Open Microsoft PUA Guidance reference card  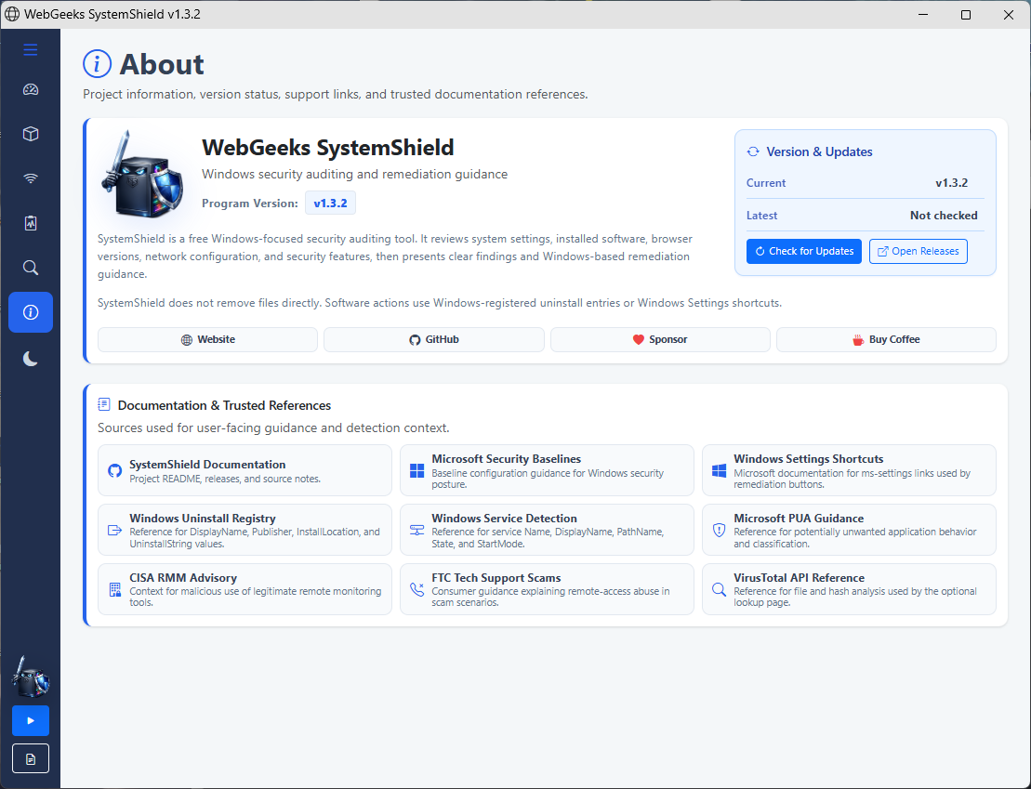point(849,530)
